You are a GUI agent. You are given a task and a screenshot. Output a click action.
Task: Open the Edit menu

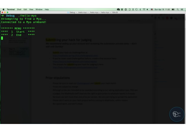click(25, 9)
